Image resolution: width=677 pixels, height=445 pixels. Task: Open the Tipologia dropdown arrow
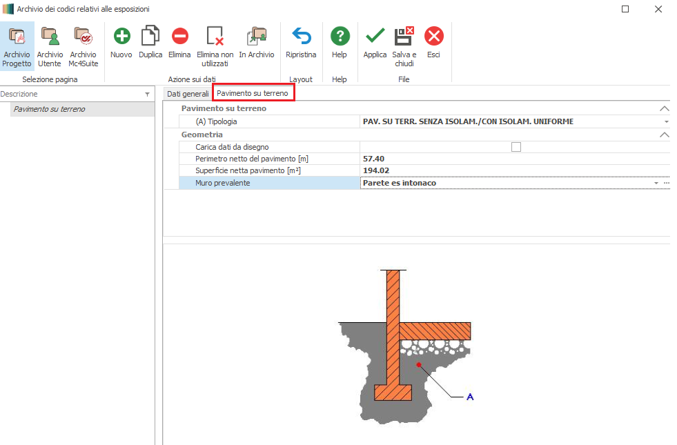(x=666, y=122)
